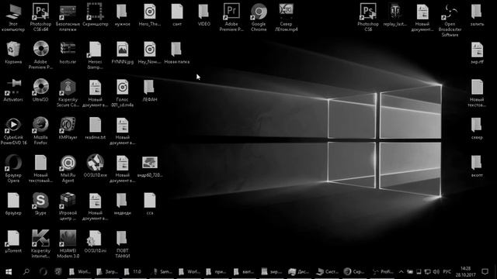Viewport: 497px width, 279px height.
Task: Launch Kaspersky Secure Connection shortcut
Action: (x=68, y=93)
